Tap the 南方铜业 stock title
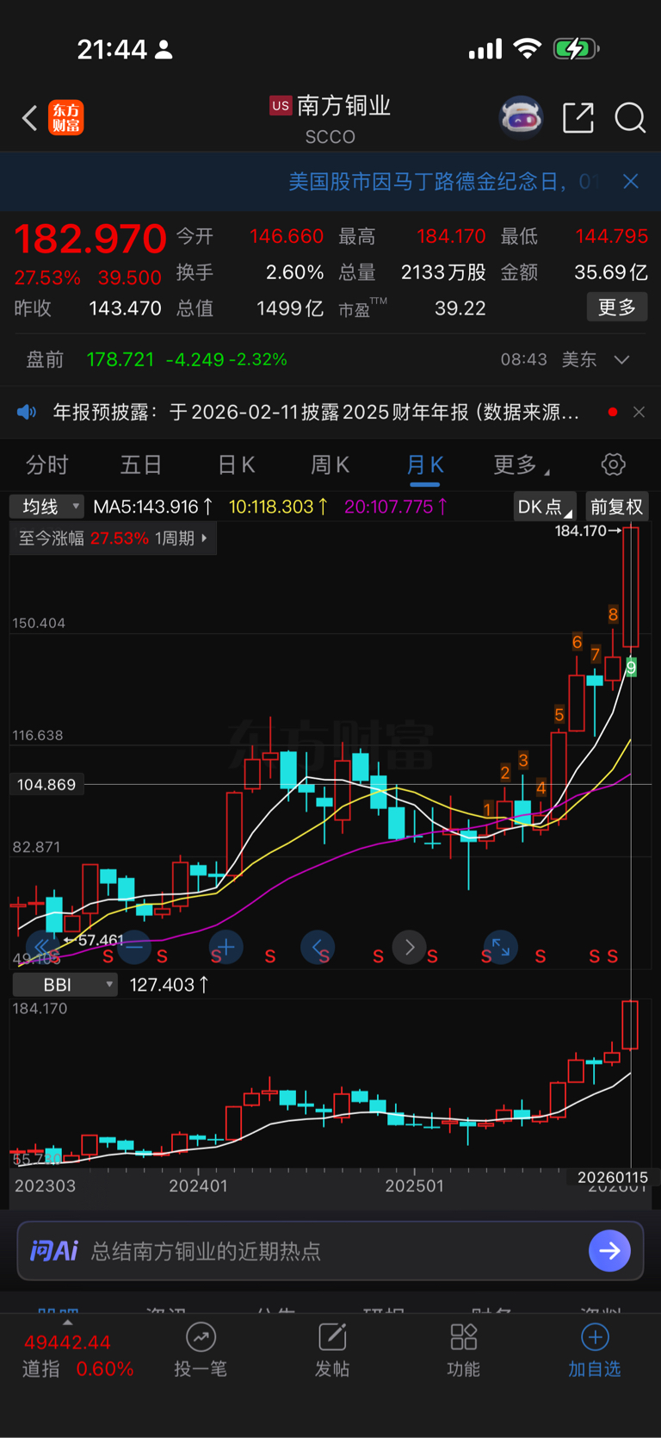 point(344,106)
